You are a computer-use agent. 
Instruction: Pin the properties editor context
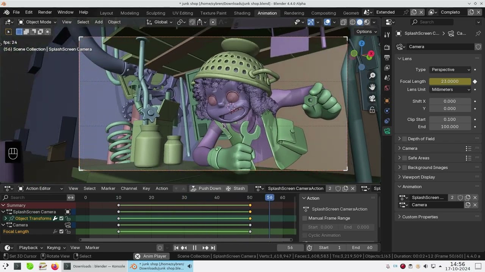coord(477,33)
